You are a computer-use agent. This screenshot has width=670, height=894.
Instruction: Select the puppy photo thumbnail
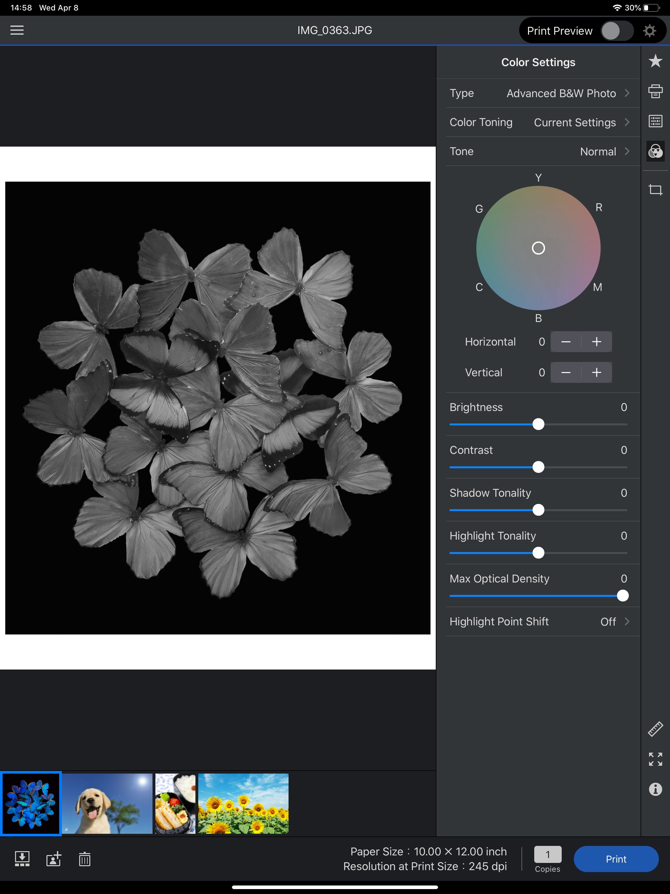point(107,803)
